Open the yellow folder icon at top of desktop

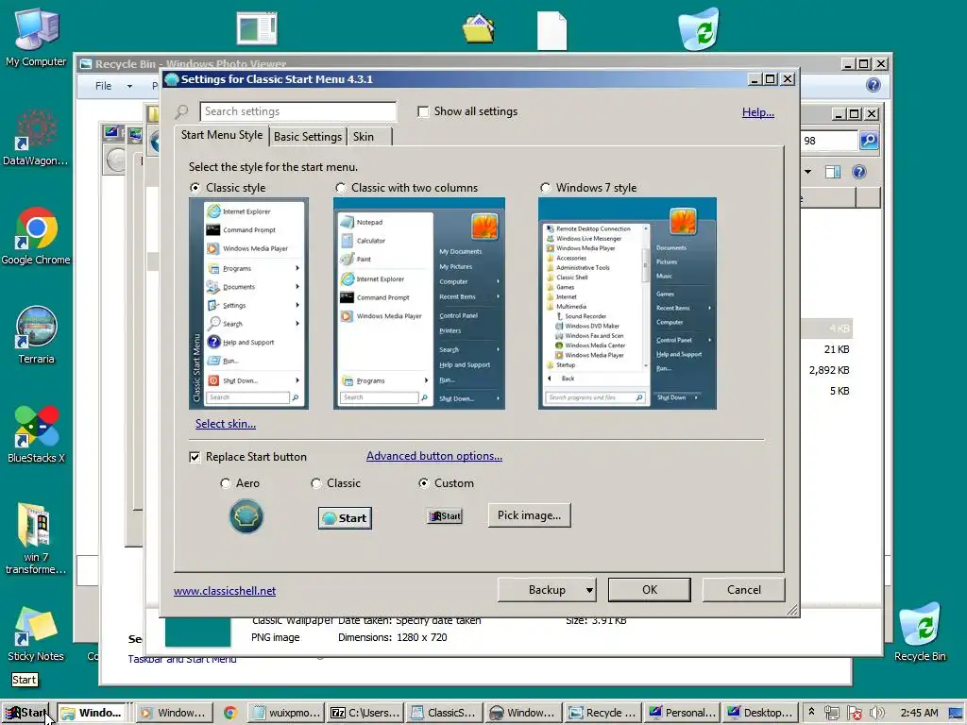click(479, 28)
